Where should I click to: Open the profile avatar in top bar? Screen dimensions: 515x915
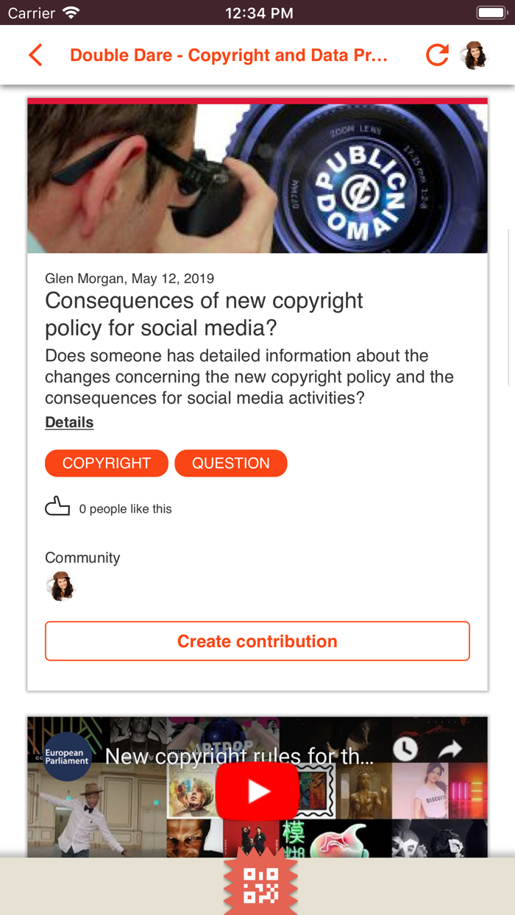point(474,55)
